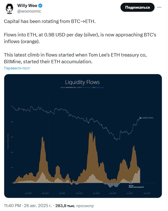Click the 8th July BitMine circle marker
This screenshot has height=211, width=168.
(x=131, y=183)
